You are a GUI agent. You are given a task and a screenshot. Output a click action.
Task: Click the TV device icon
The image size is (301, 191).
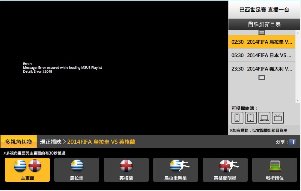278,118
